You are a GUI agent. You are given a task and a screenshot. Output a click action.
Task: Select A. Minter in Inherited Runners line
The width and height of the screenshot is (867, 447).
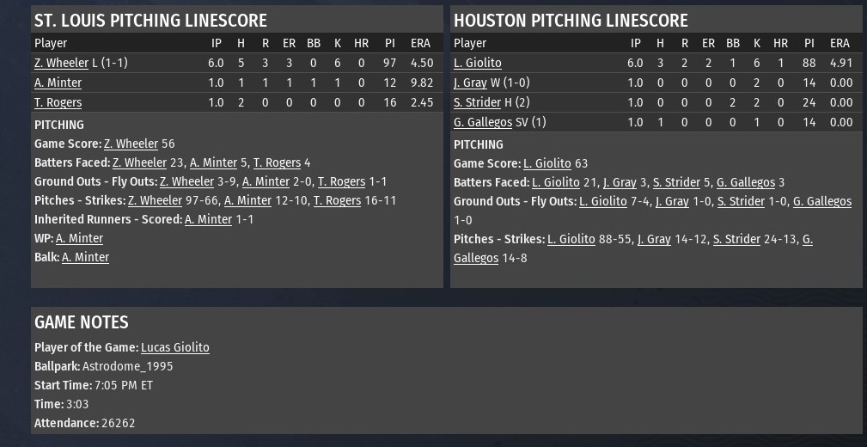coord(208,219)
